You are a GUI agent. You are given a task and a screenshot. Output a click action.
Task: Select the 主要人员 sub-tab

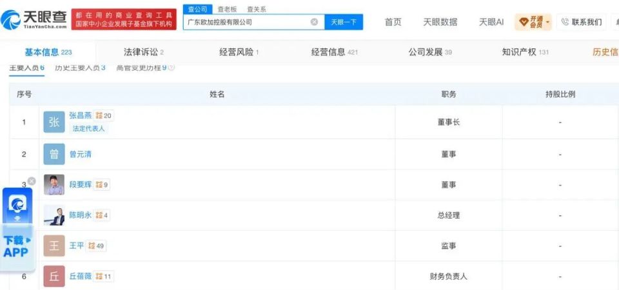[26, 68]
